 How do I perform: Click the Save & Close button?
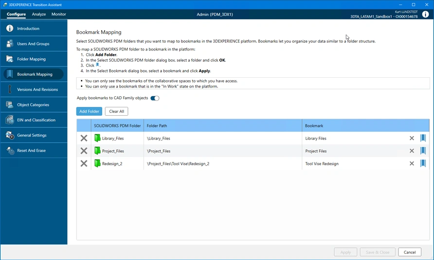378,252
